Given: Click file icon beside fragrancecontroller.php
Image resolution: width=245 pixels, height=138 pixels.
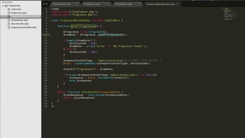Looking at the screenshot, I should coord(9,28).
